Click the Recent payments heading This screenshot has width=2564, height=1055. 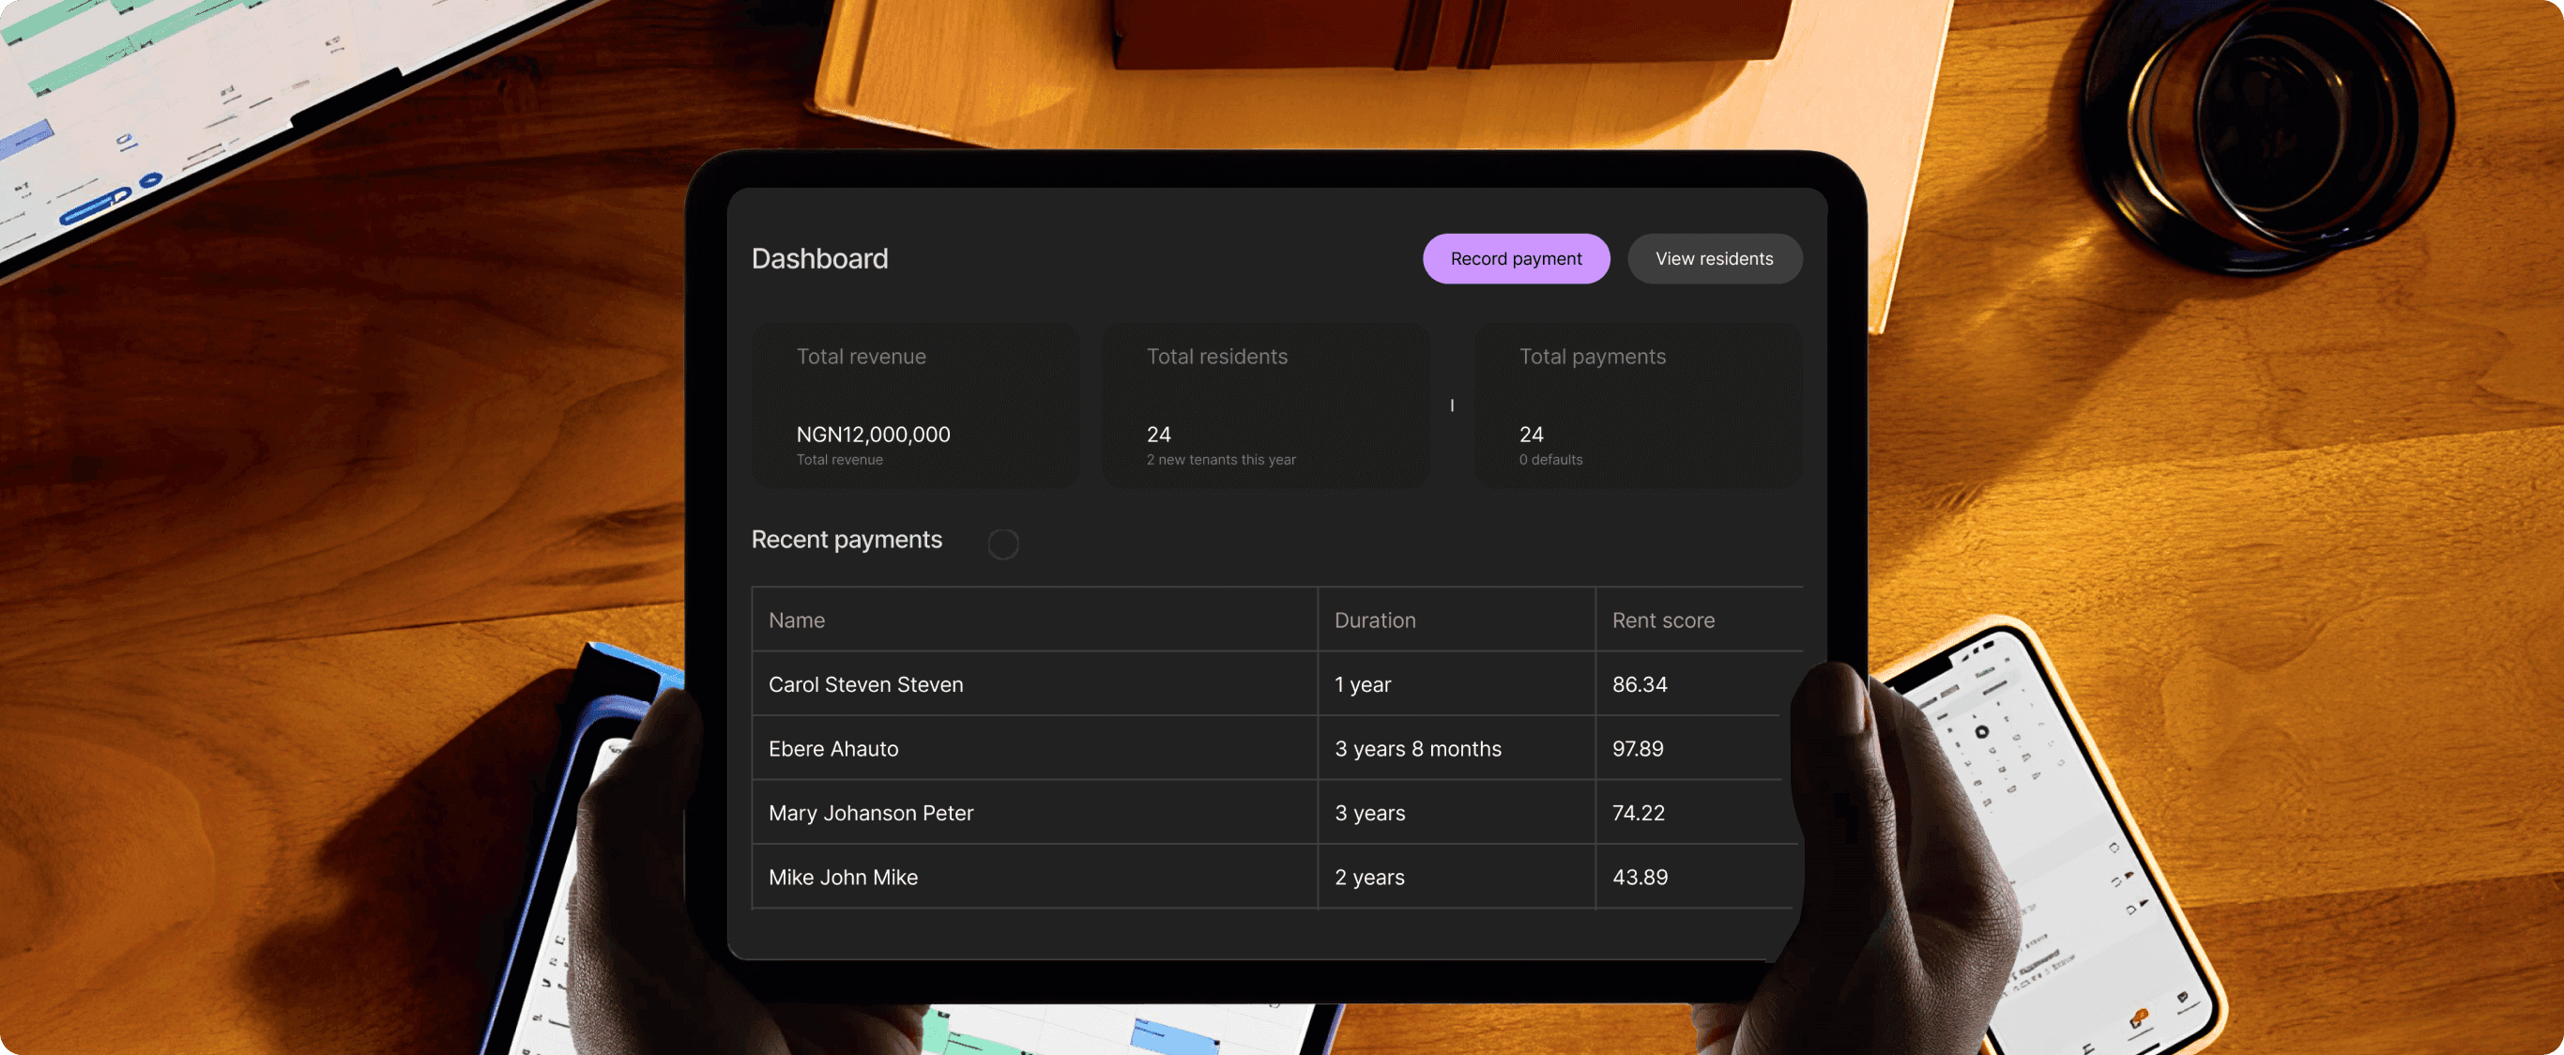[846, 540]
